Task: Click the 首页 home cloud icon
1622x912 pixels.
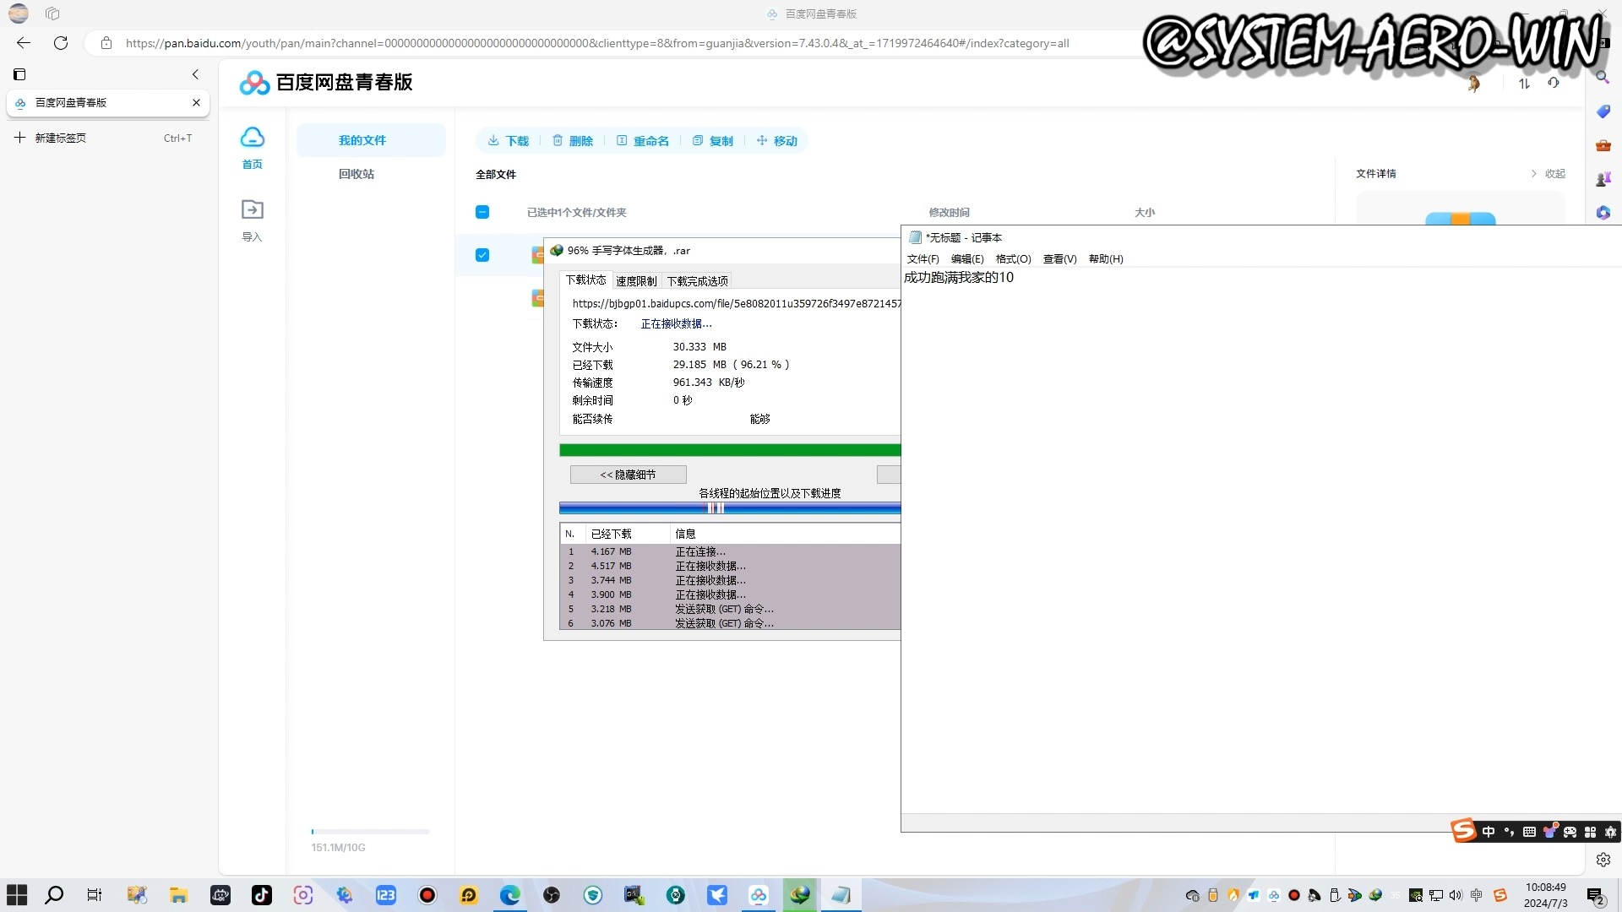Action: (252, 138)
